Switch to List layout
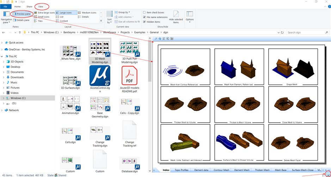The height and width of the screenshot is (177, 331). tap(60, 17)
